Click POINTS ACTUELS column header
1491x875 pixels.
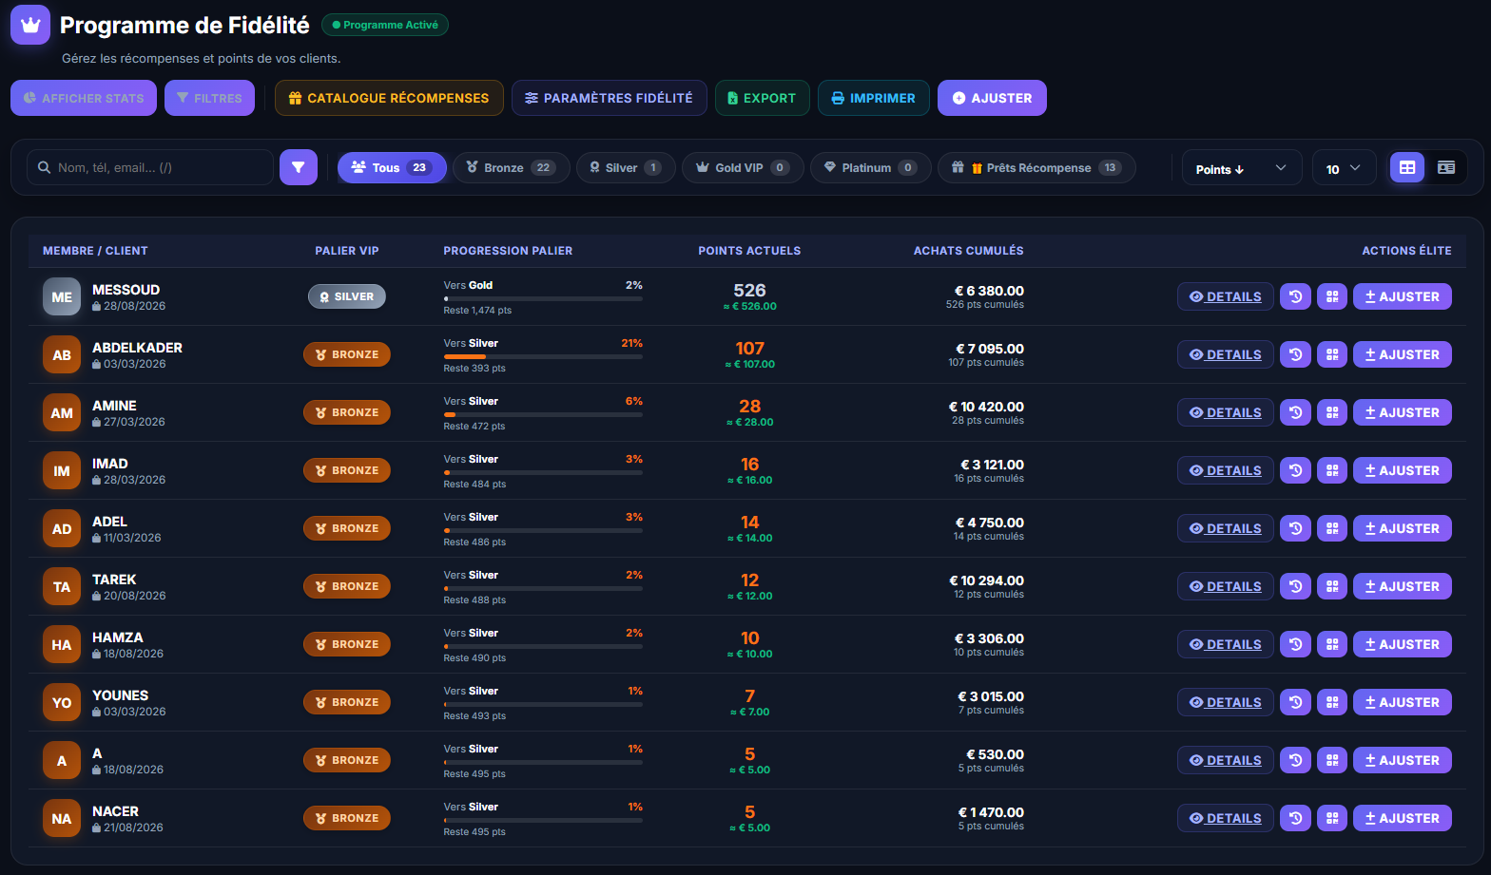749,251
